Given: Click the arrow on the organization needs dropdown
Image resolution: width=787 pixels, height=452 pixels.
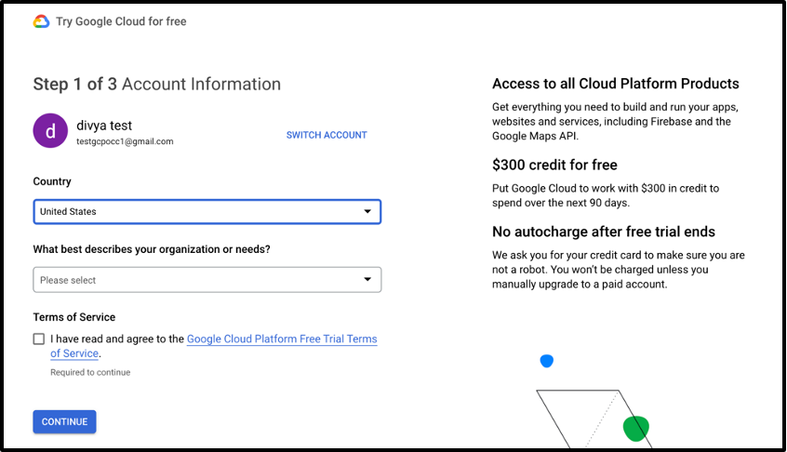Looking at the screenshot, I should 367,280.
